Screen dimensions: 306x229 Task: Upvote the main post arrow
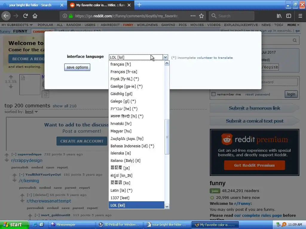[11, 77]
